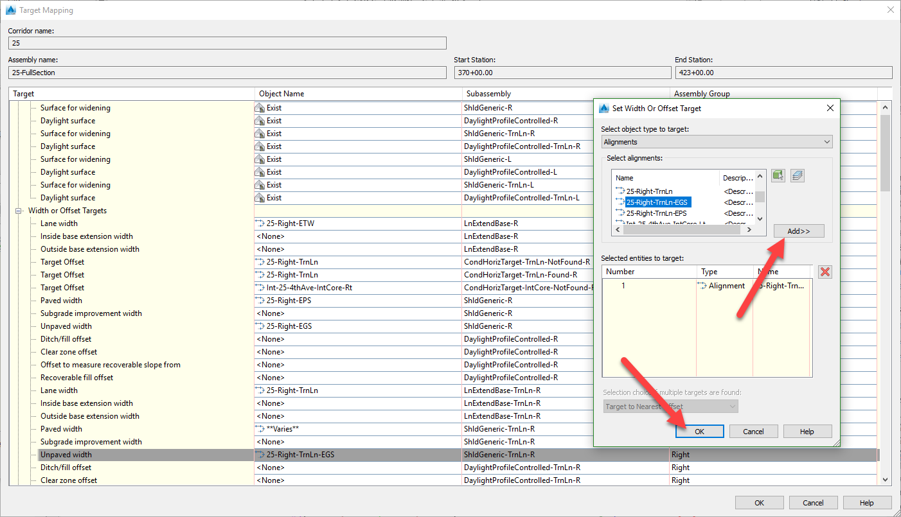Remove the selected entity with the red X
This screenshot has width=901, height=517.
tap(825, 272)
